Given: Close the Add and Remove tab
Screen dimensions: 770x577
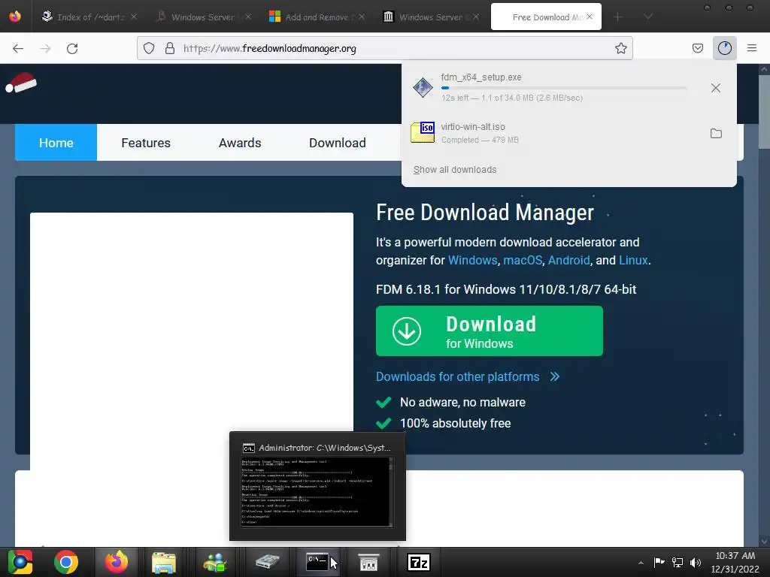Looking at the screenshot, I should tap(362, 17).
